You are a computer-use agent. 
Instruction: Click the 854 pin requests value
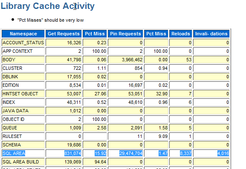click(x=139, y=68)
